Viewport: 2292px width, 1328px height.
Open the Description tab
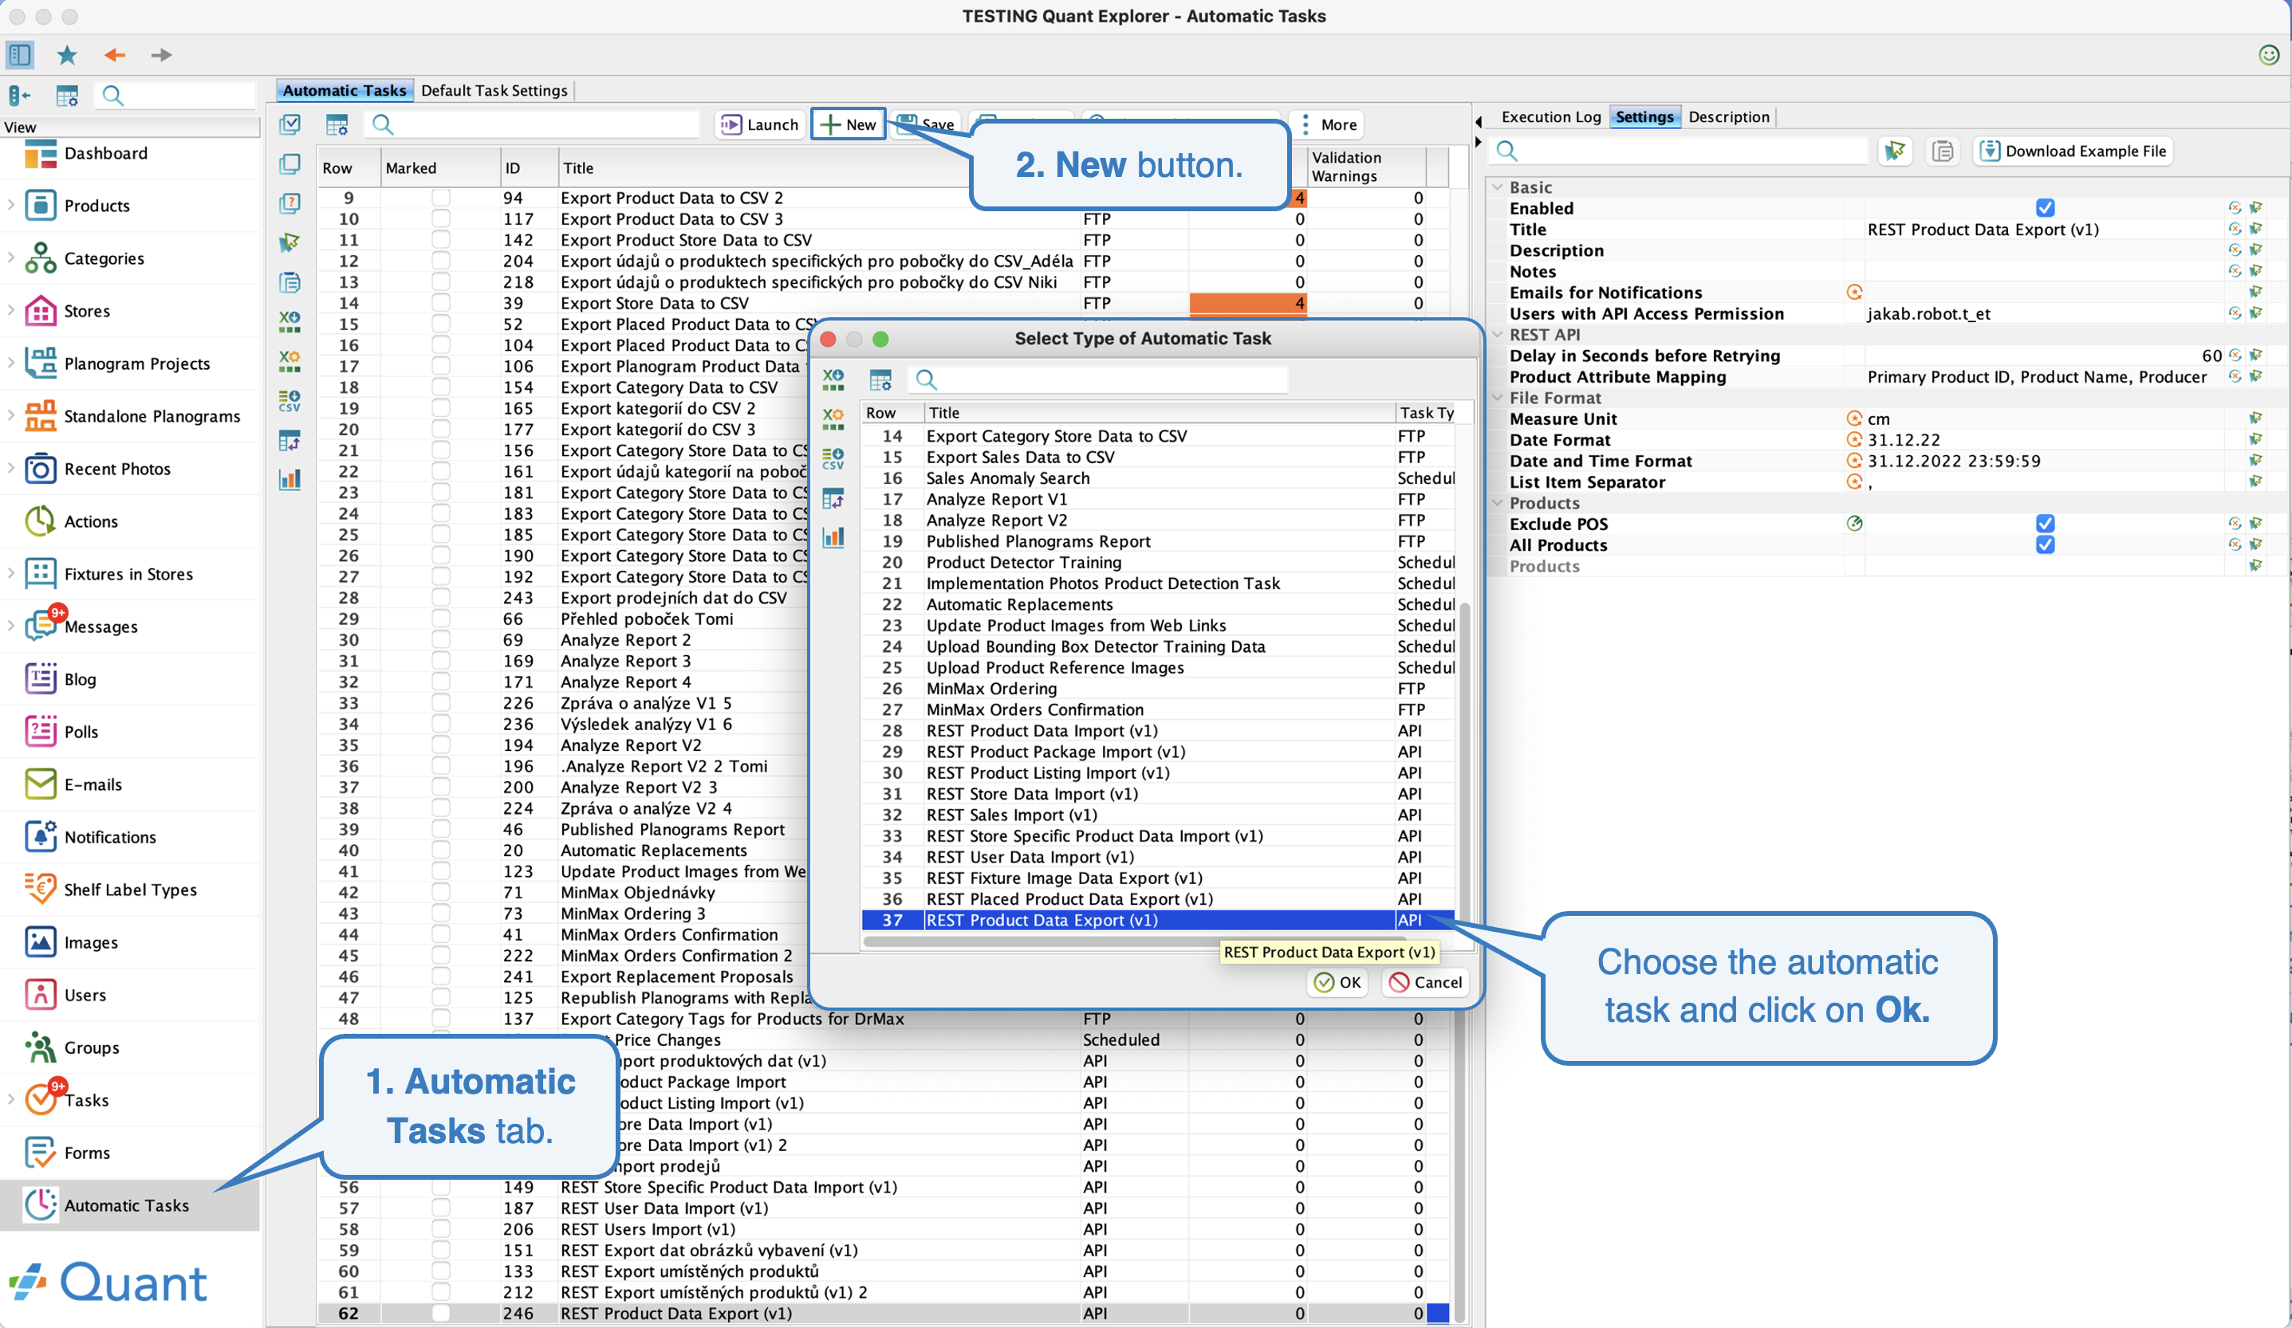coord(1728,116)
